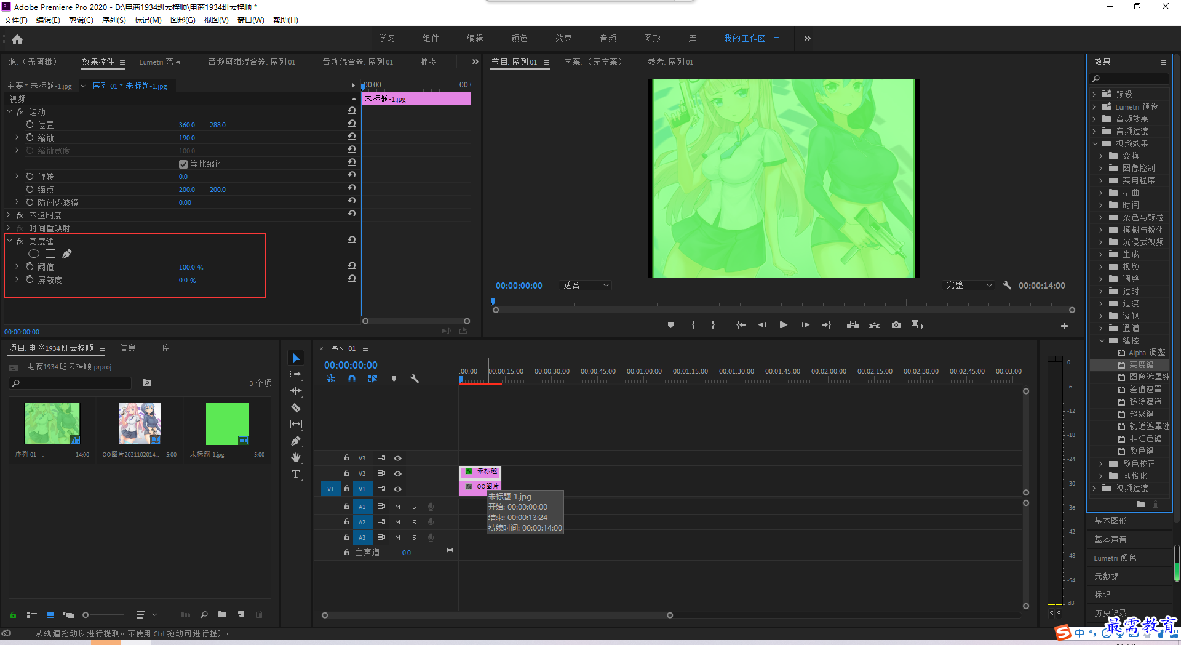Expand 不透明度 effect
The width and height of the screenshot is (1181, 645).
coord(8,215)
